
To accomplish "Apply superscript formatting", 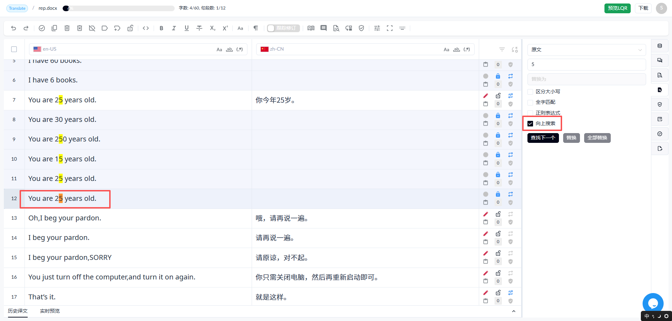I will pos(225,28).
